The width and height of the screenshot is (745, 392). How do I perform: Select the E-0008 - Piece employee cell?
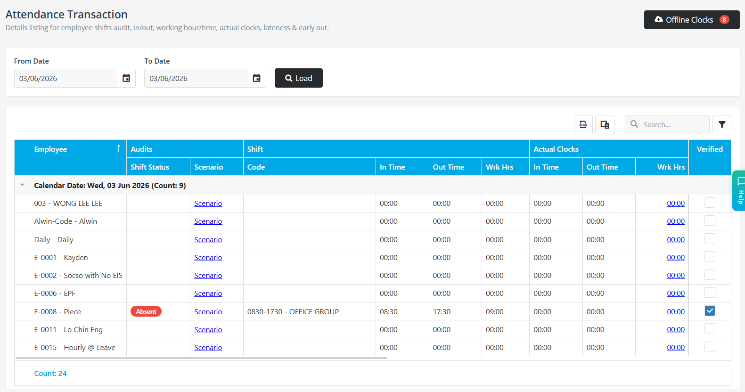pos(71,311)
